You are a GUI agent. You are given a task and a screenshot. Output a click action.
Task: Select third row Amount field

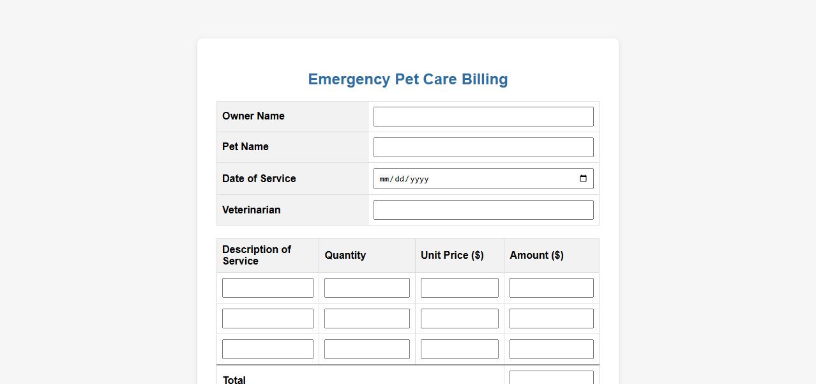pos(552,349)
